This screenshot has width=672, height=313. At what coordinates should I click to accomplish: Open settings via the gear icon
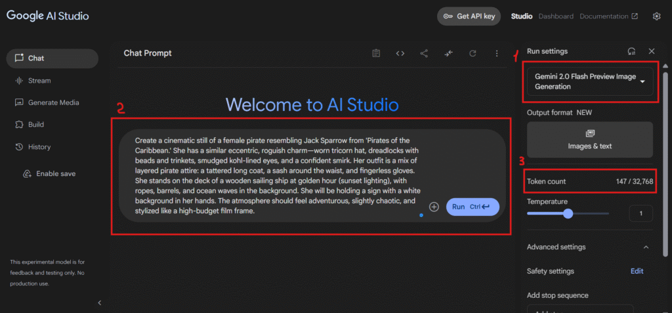[x=656, y=16]
